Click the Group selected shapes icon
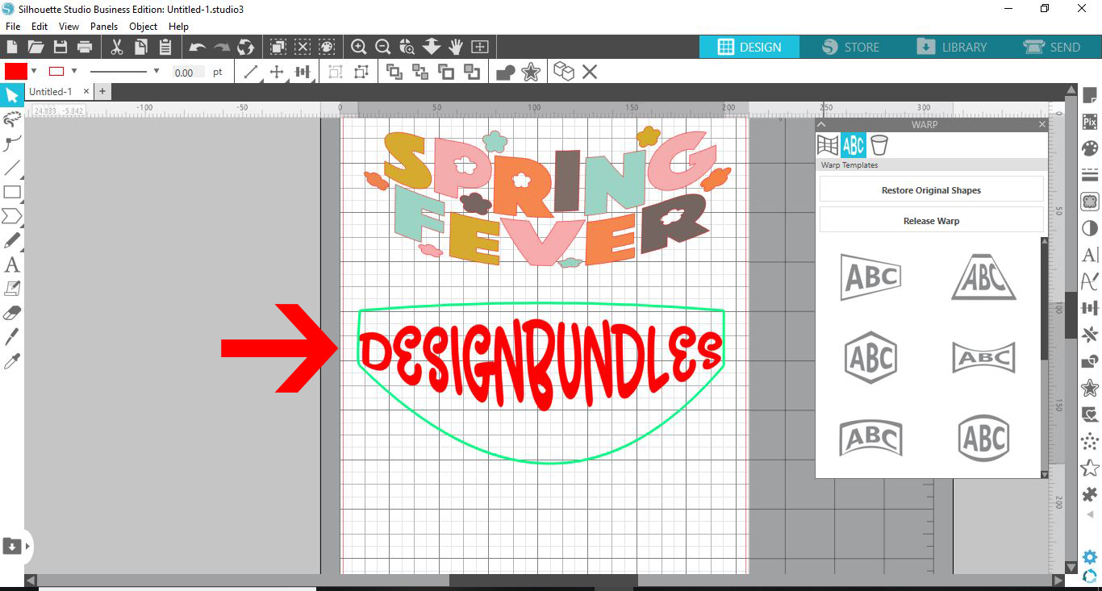 pos(335,72)
